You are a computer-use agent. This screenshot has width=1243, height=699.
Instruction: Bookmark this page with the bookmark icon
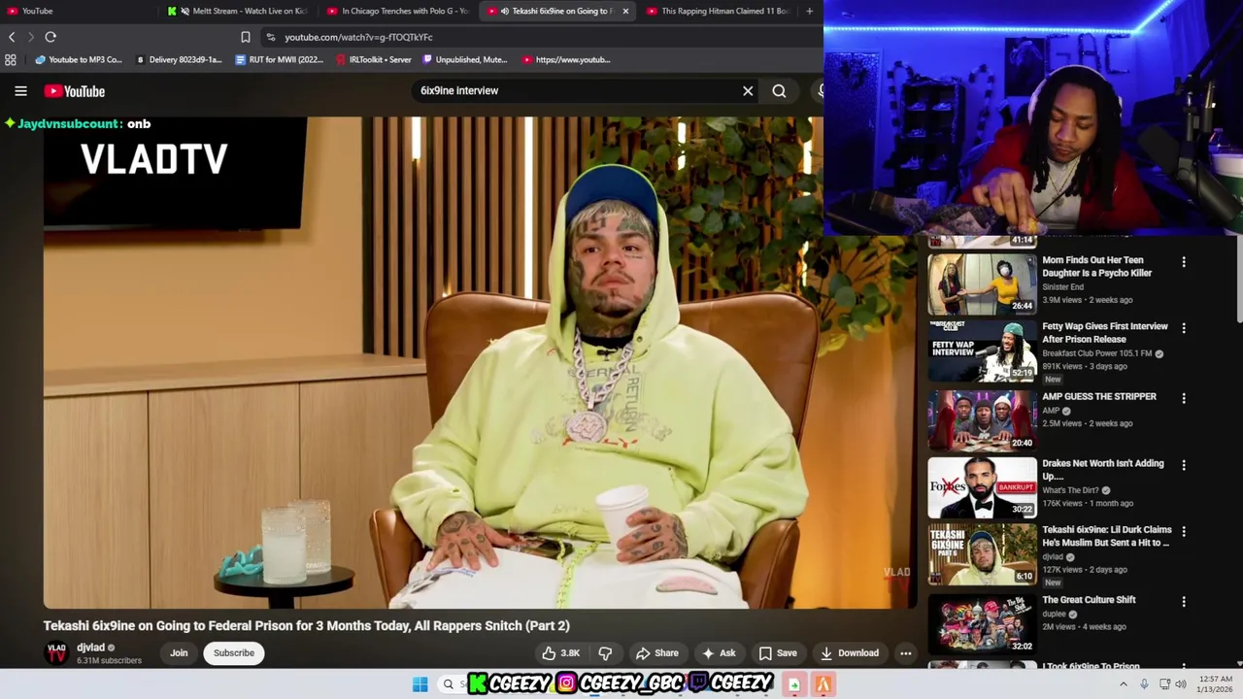pos(246,37)
